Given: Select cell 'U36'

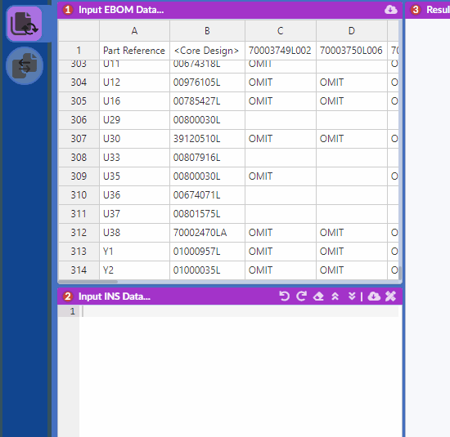Looking at the screenshot, I should 134,195.
